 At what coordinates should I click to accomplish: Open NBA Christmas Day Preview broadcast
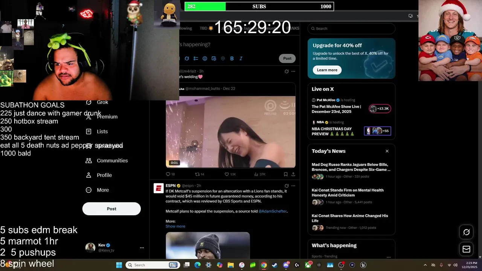point(333,131)
